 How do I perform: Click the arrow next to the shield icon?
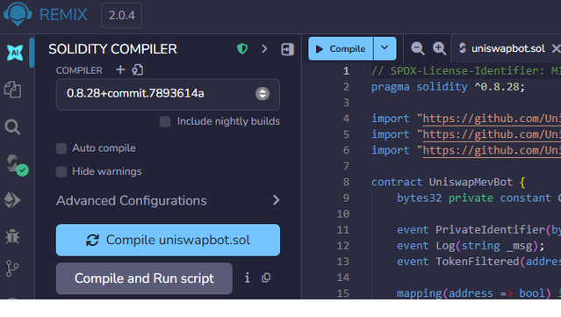[x=264, y=48]
